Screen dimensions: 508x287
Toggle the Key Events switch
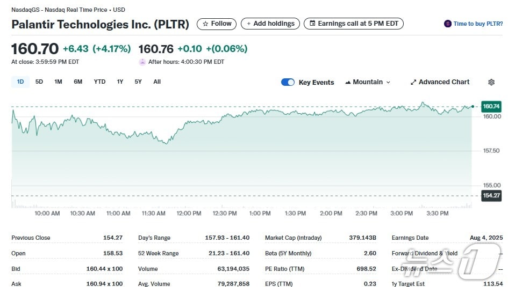pyautogui.click(x=288, y=82)
